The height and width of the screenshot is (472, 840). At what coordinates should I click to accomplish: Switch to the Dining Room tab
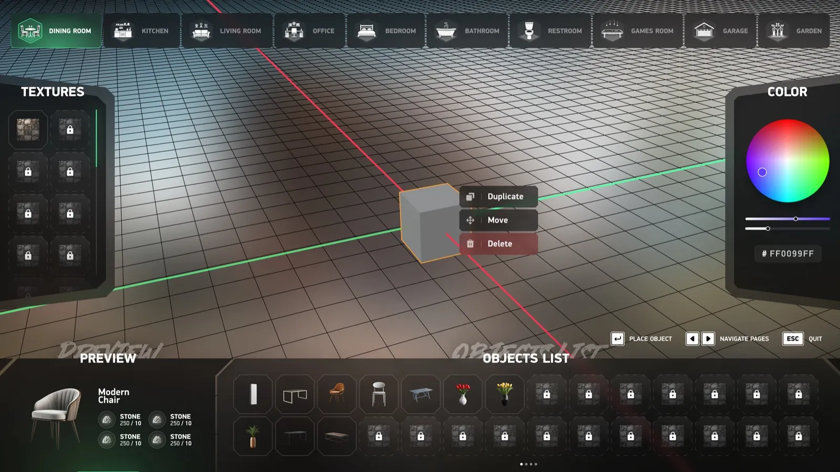pyautogui.click(x=56, y=31)
